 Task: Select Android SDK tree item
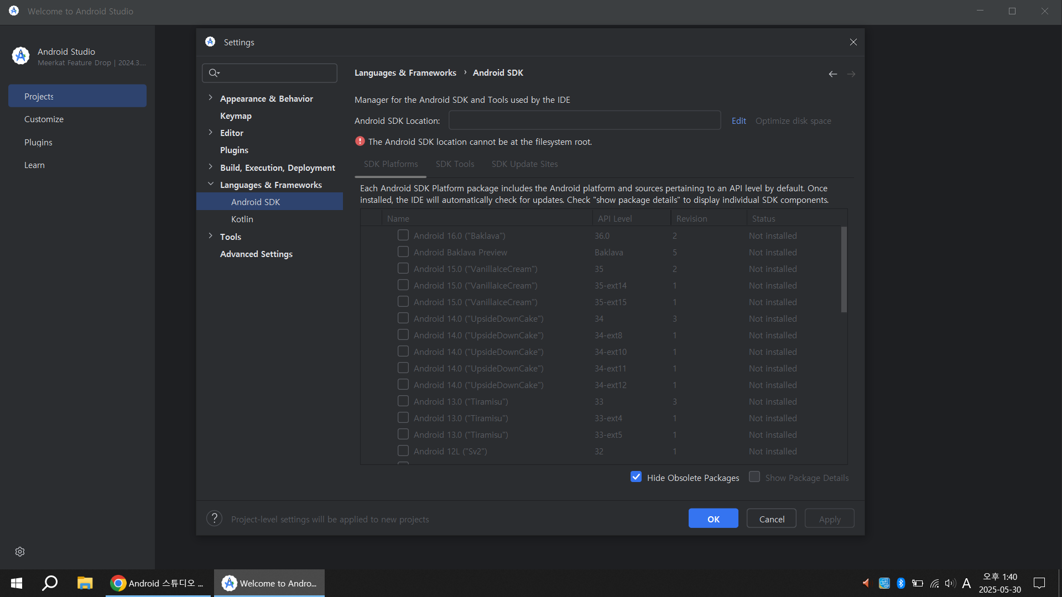pyautogui.click(x=270, y=202)
